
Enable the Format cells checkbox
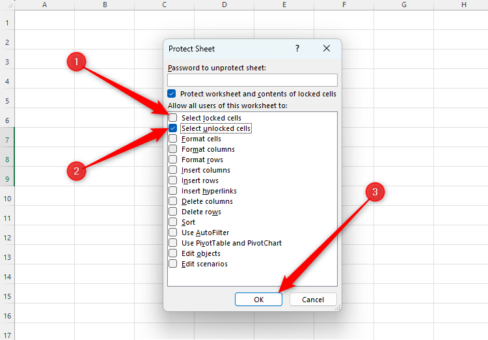point(173,139)
